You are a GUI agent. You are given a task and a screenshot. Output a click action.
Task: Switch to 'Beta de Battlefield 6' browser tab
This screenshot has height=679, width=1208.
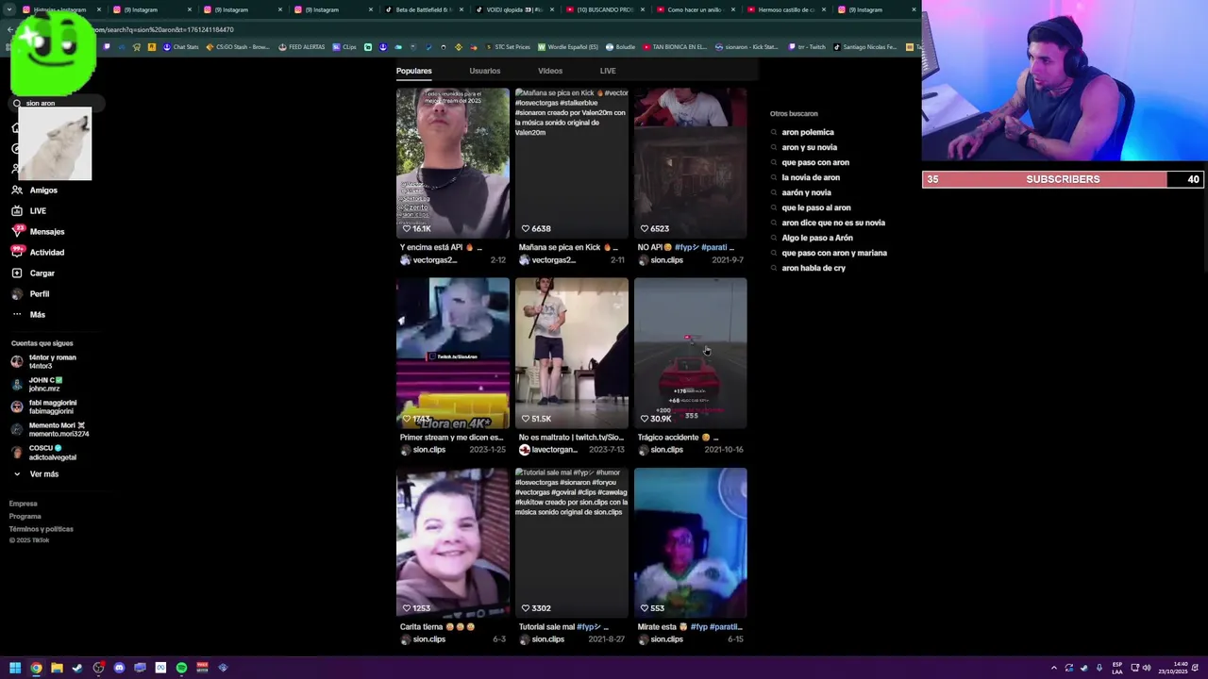click(x=422, y=9)
